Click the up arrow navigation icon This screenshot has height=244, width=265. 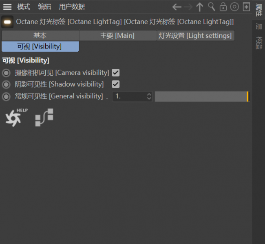[200, 7]
